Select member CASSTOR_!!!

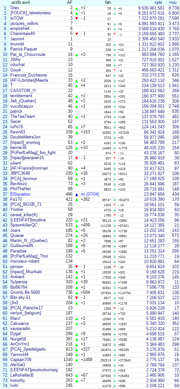pyautogui.click(x=23, y=91)
